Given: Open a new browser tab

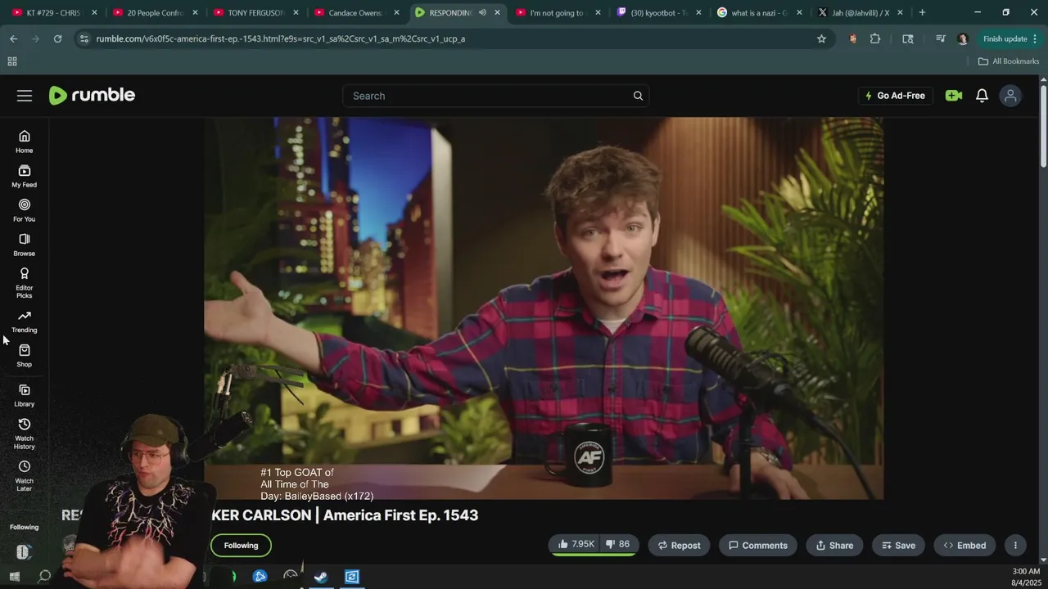Looking at the screenshot, I should [922, 12].
